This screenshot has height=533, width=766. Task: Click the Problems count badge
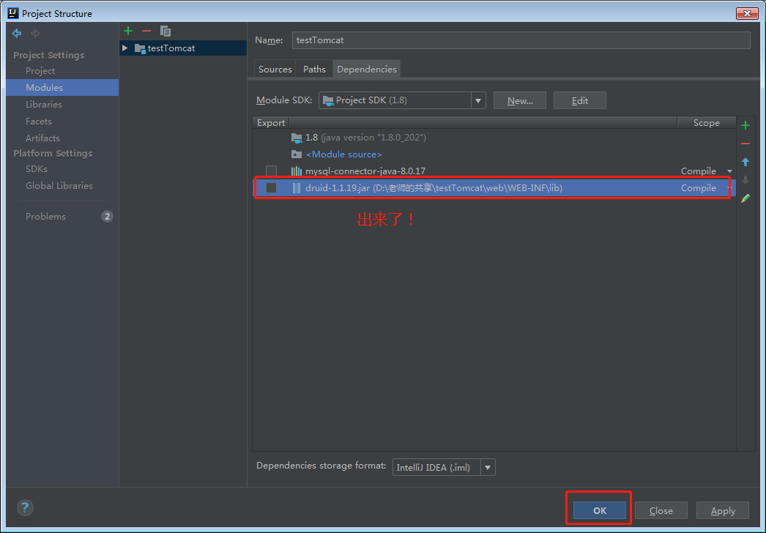pos(107,217)
